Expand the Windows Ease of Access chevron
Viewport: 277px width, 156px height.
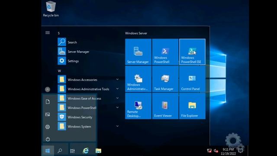pyautogui.click(x=117, y=98)
